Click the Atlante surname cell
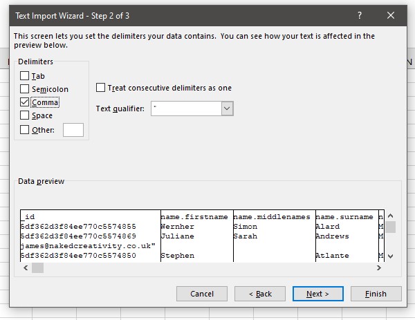Screen dimensions: 415x320 [x=333, y=256]
